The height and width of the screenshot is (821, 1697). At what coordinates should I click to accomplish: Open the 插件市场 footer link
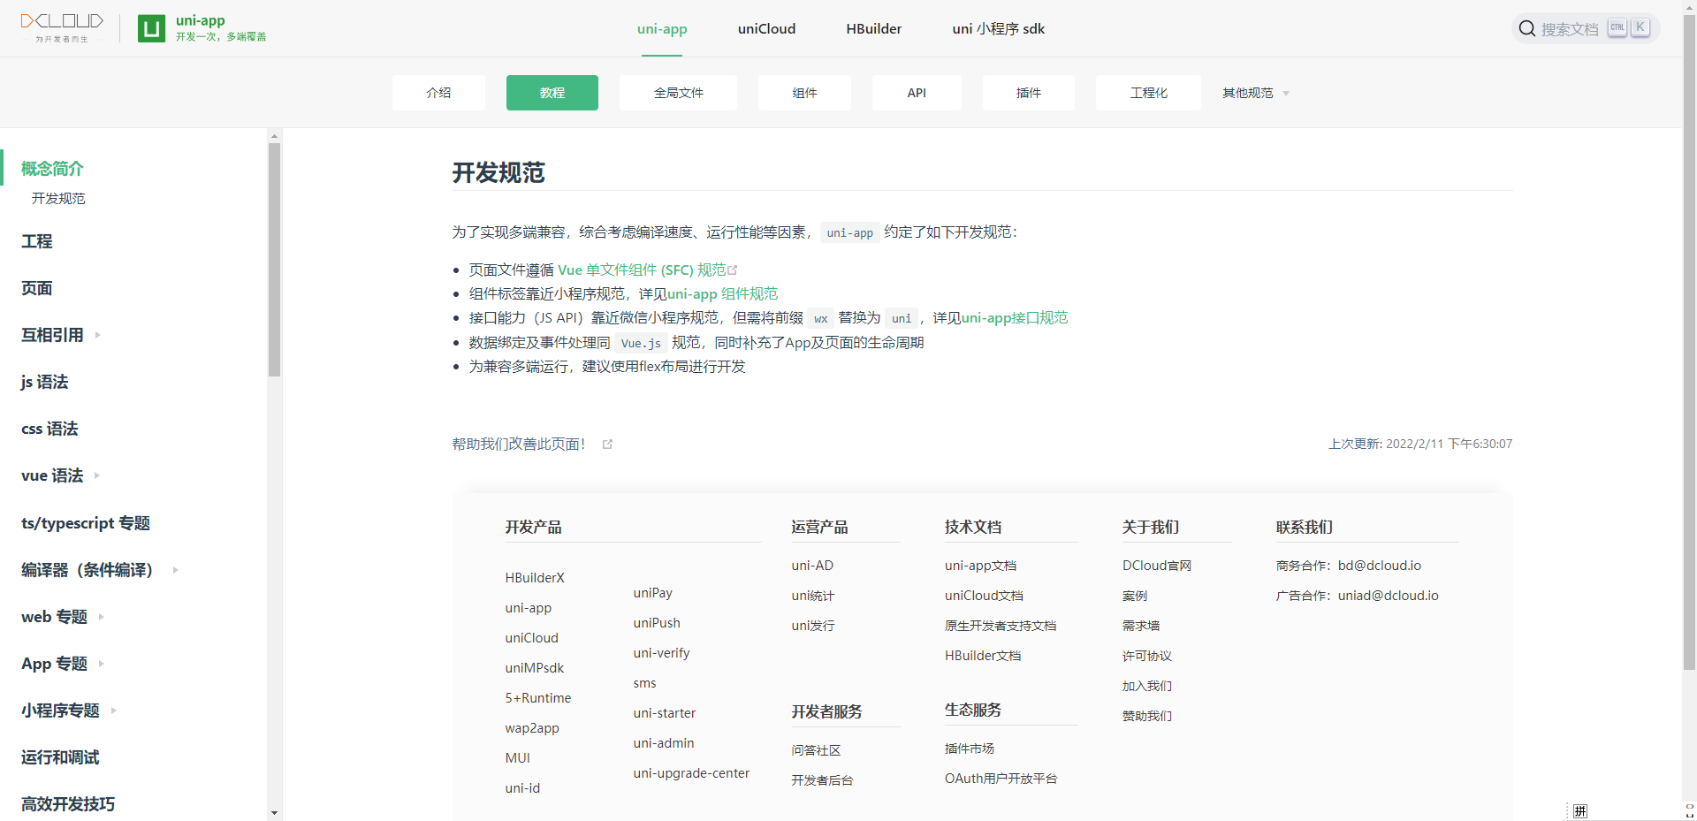969,749
